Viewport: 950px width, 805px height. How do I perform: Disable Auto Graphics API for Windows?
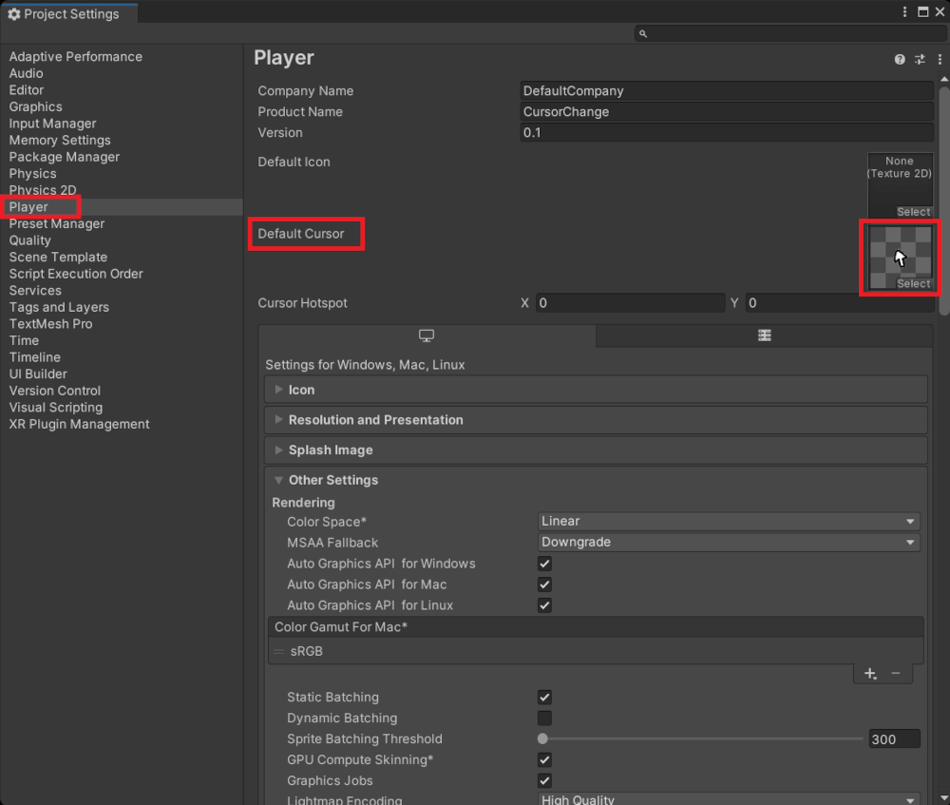pos(544,564)
